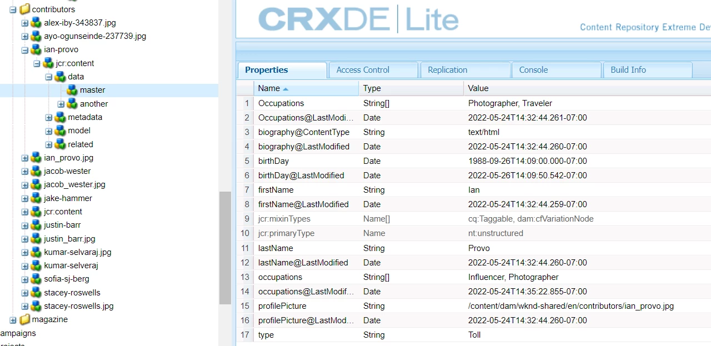The image size is (711, 346).
Task: Click node icon beside kumar-selveraj
Action: [x=36, y=265]
